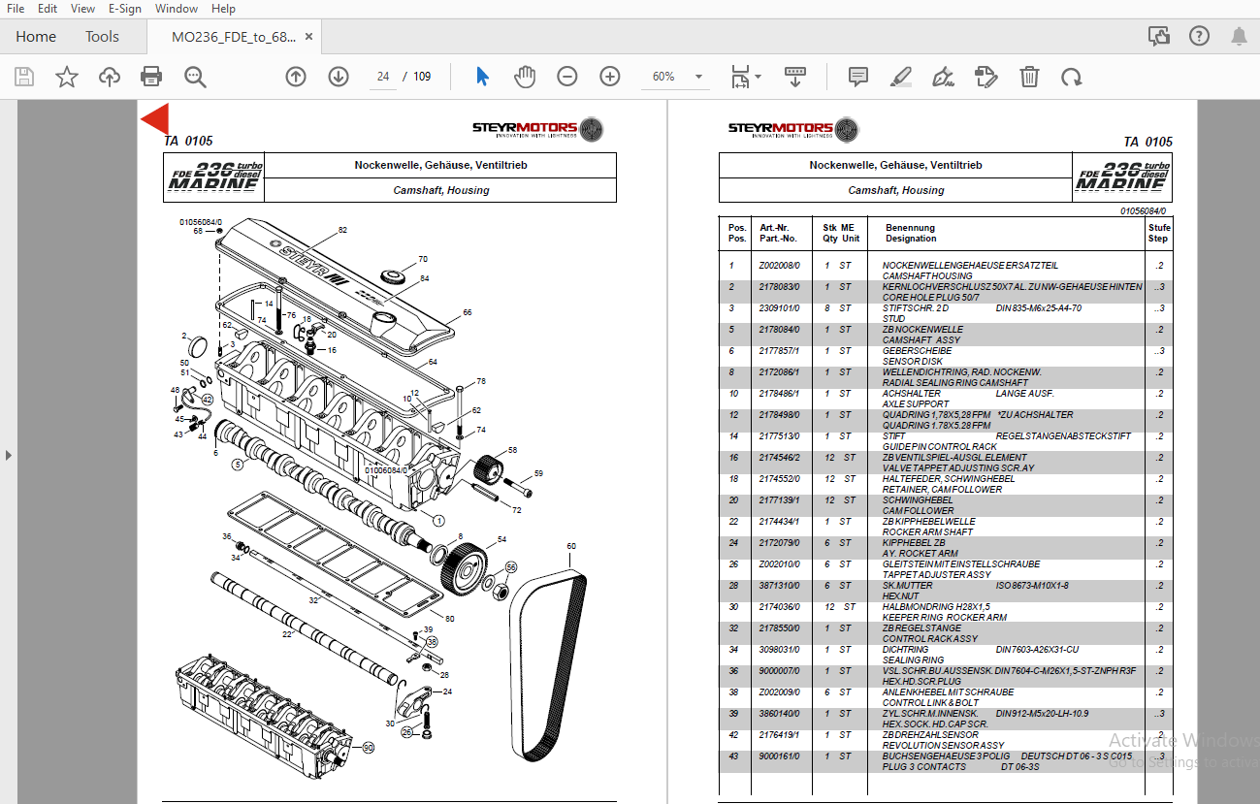The height and width of the screenshot is (804, 1260).
Task: Click the 'Art.-Nr. Part.-No.' column header
Action: 777,233
